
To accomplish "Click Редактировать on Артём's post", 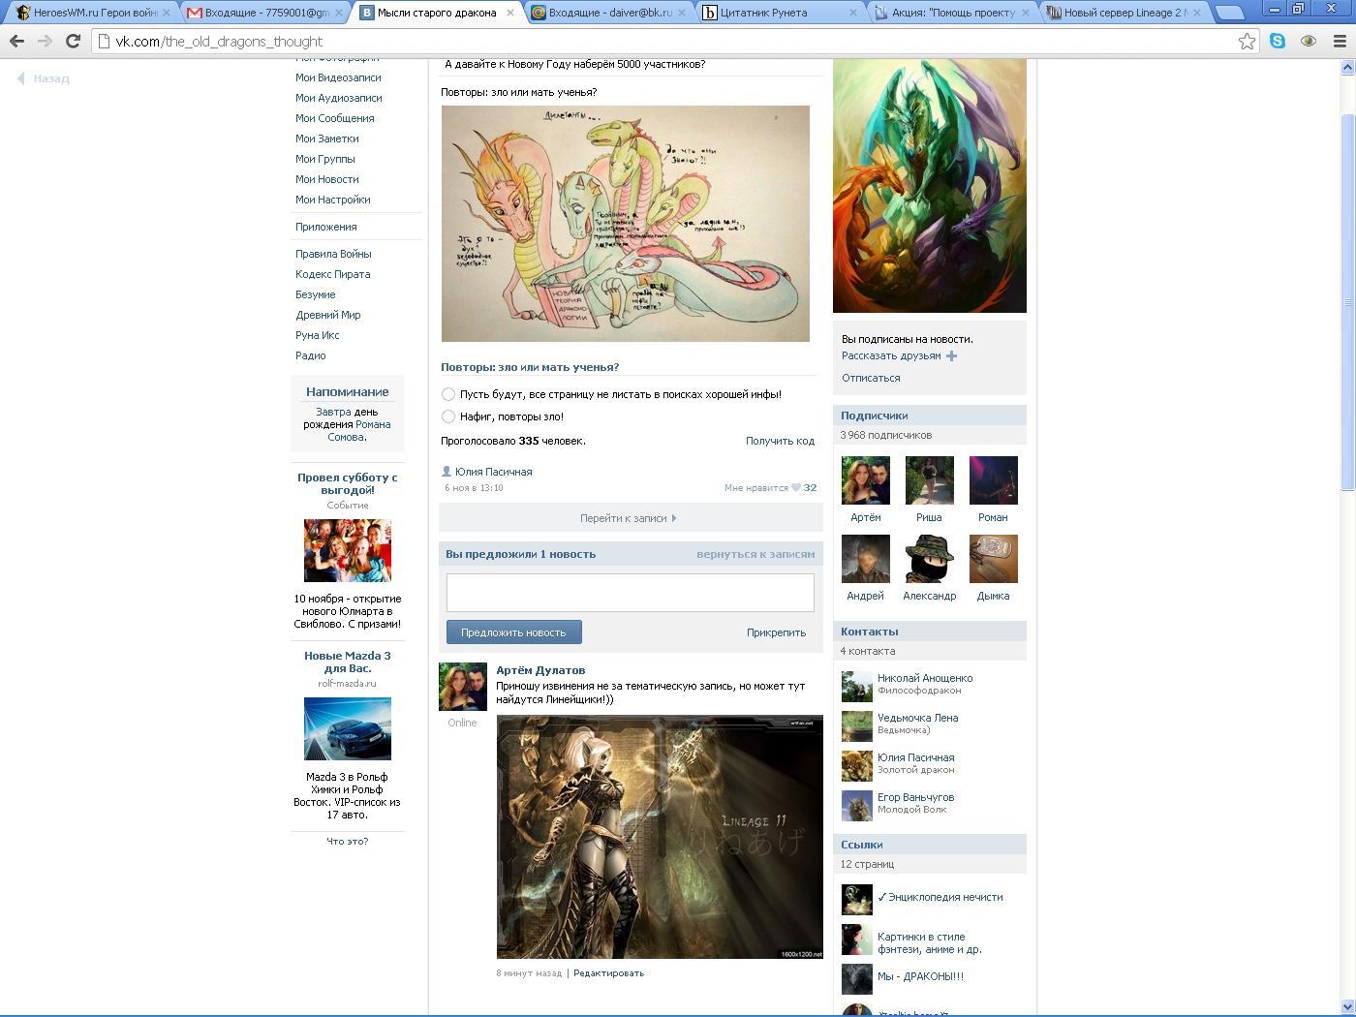I will [x=608, y=973].
